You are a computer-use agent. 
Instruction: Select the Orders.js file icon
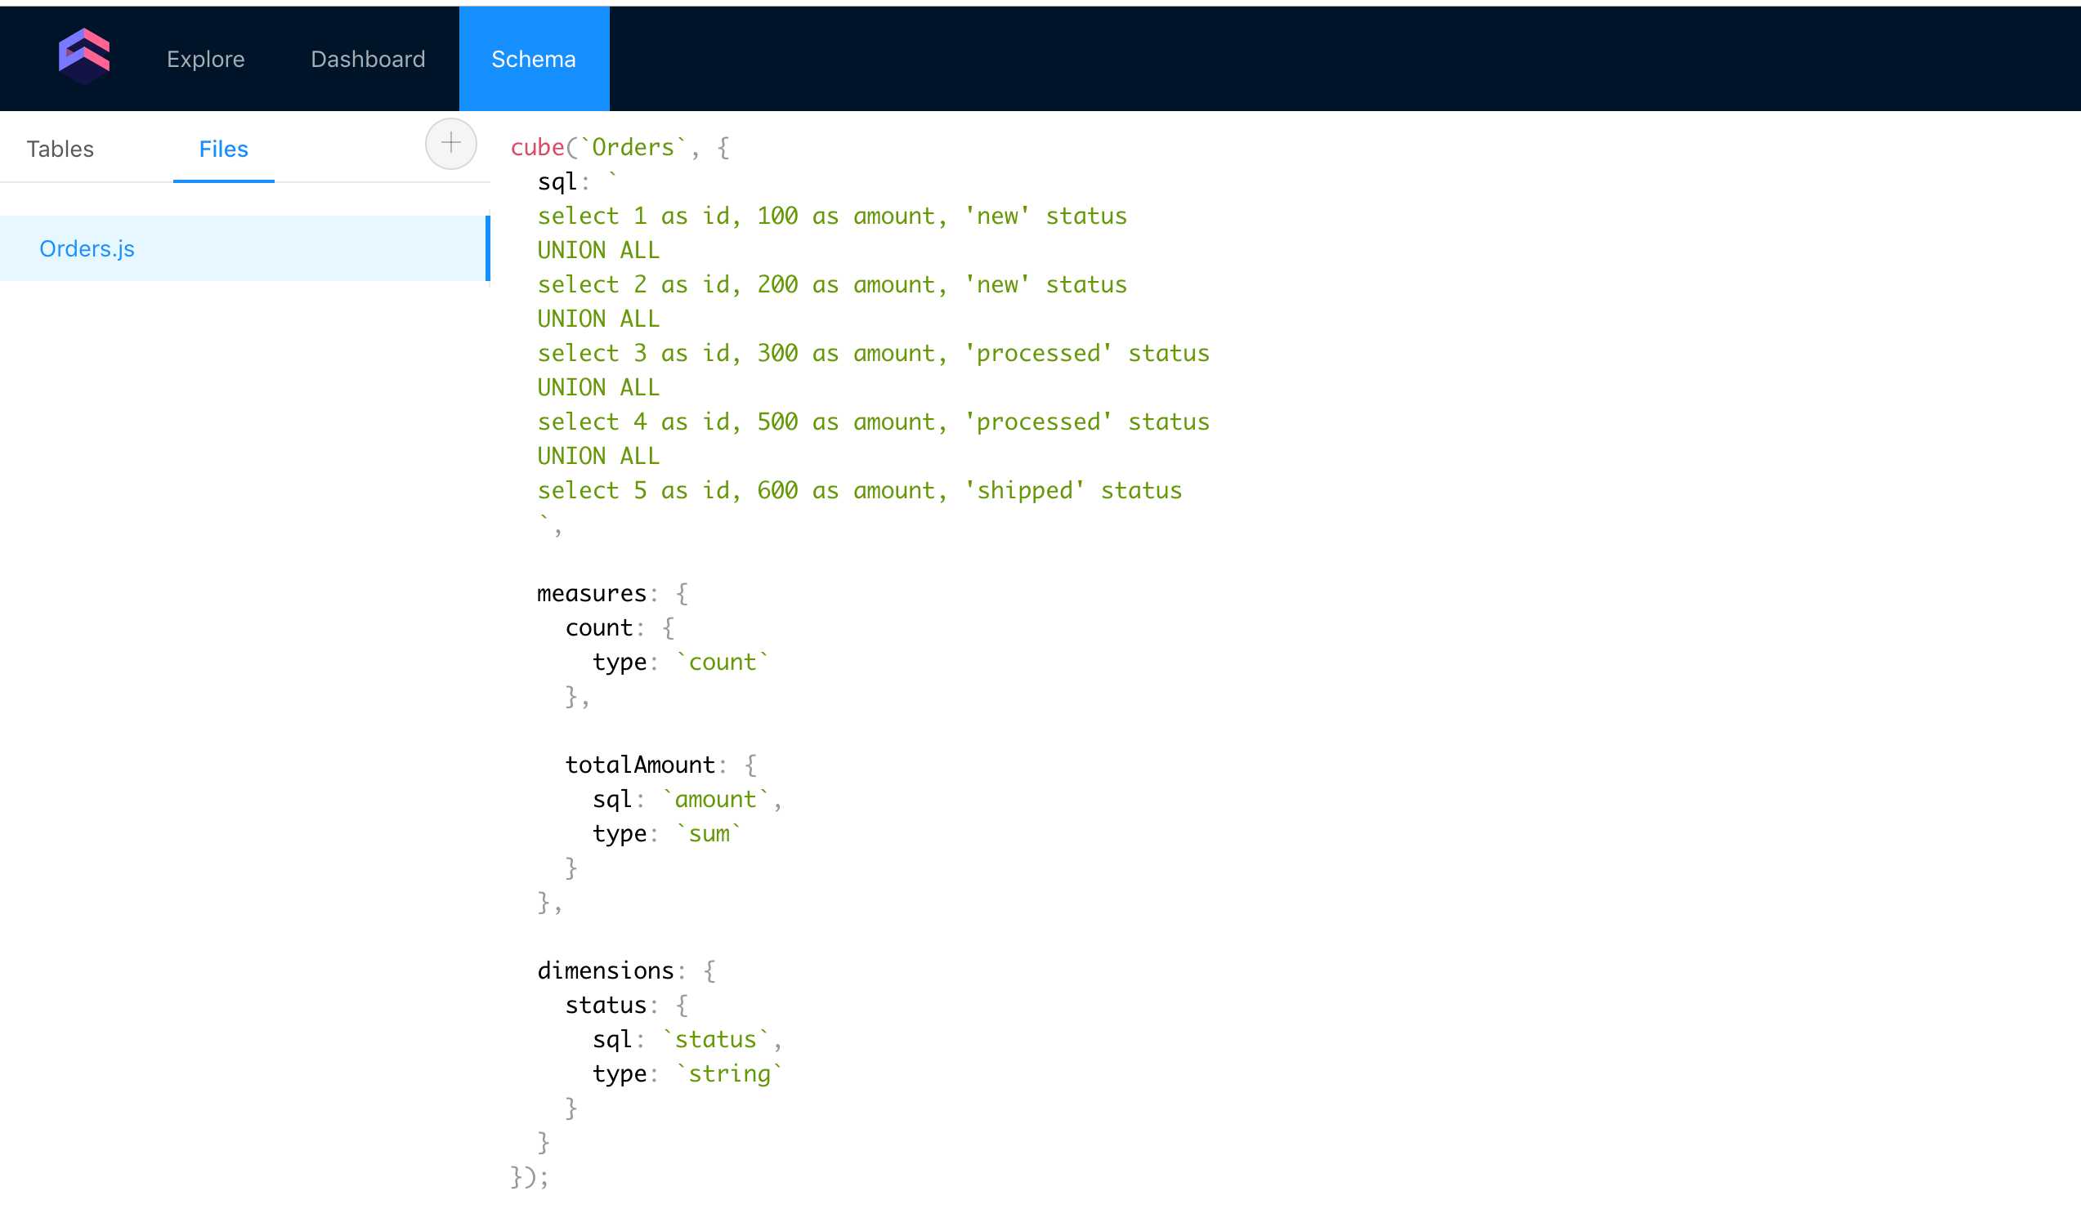point(87,248)
